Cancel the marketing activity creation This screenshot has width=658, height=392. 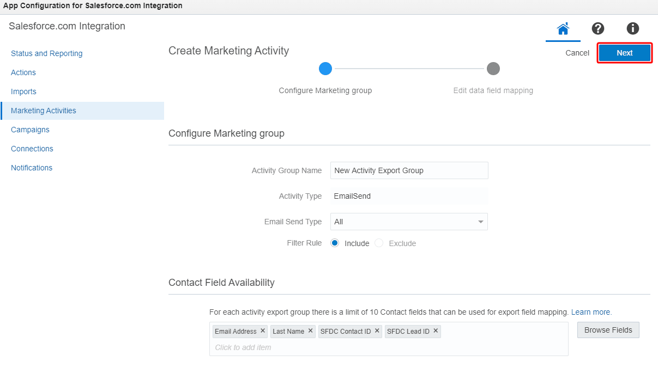click(577, 53)
